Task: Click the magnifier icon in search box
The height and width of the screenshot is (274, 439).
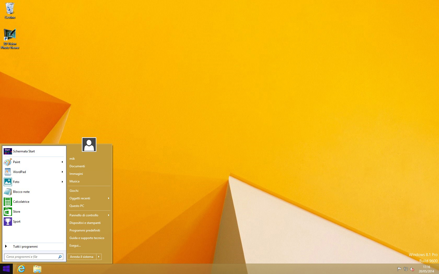Action: click(x=60, y=257)
